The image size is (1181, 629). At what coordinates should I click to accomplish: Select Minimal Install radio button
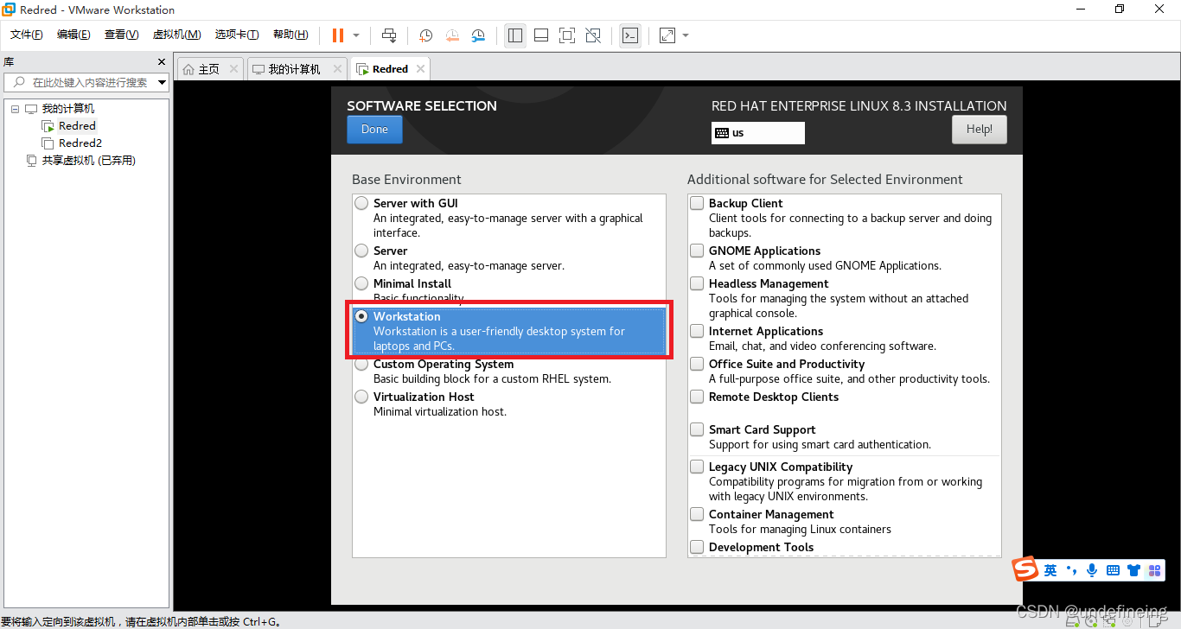pos(361,284)
